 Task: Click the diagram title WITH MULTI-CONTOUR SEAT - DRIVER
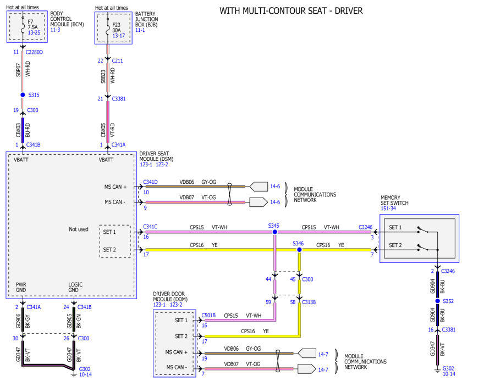[x=291, y=11]
